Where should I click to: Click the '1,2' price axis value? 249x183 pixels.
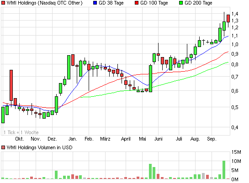[235, 27]
